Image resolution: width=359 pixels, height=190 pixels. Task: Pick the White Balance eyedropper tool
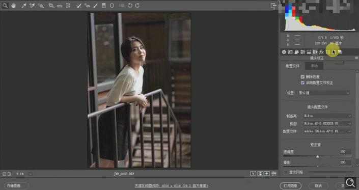tap(24, 6)
